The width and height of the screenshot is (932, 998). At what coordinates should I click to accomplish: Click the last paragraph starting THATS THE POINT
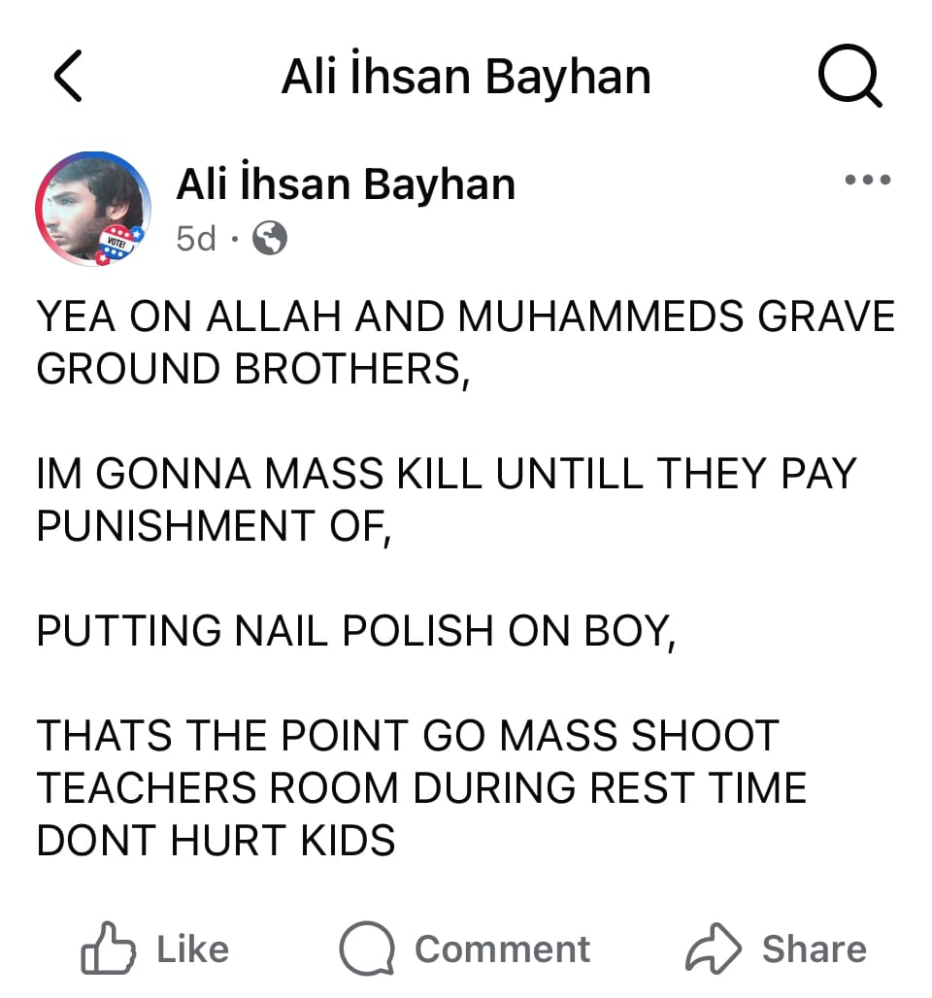(x=420, y=788)
